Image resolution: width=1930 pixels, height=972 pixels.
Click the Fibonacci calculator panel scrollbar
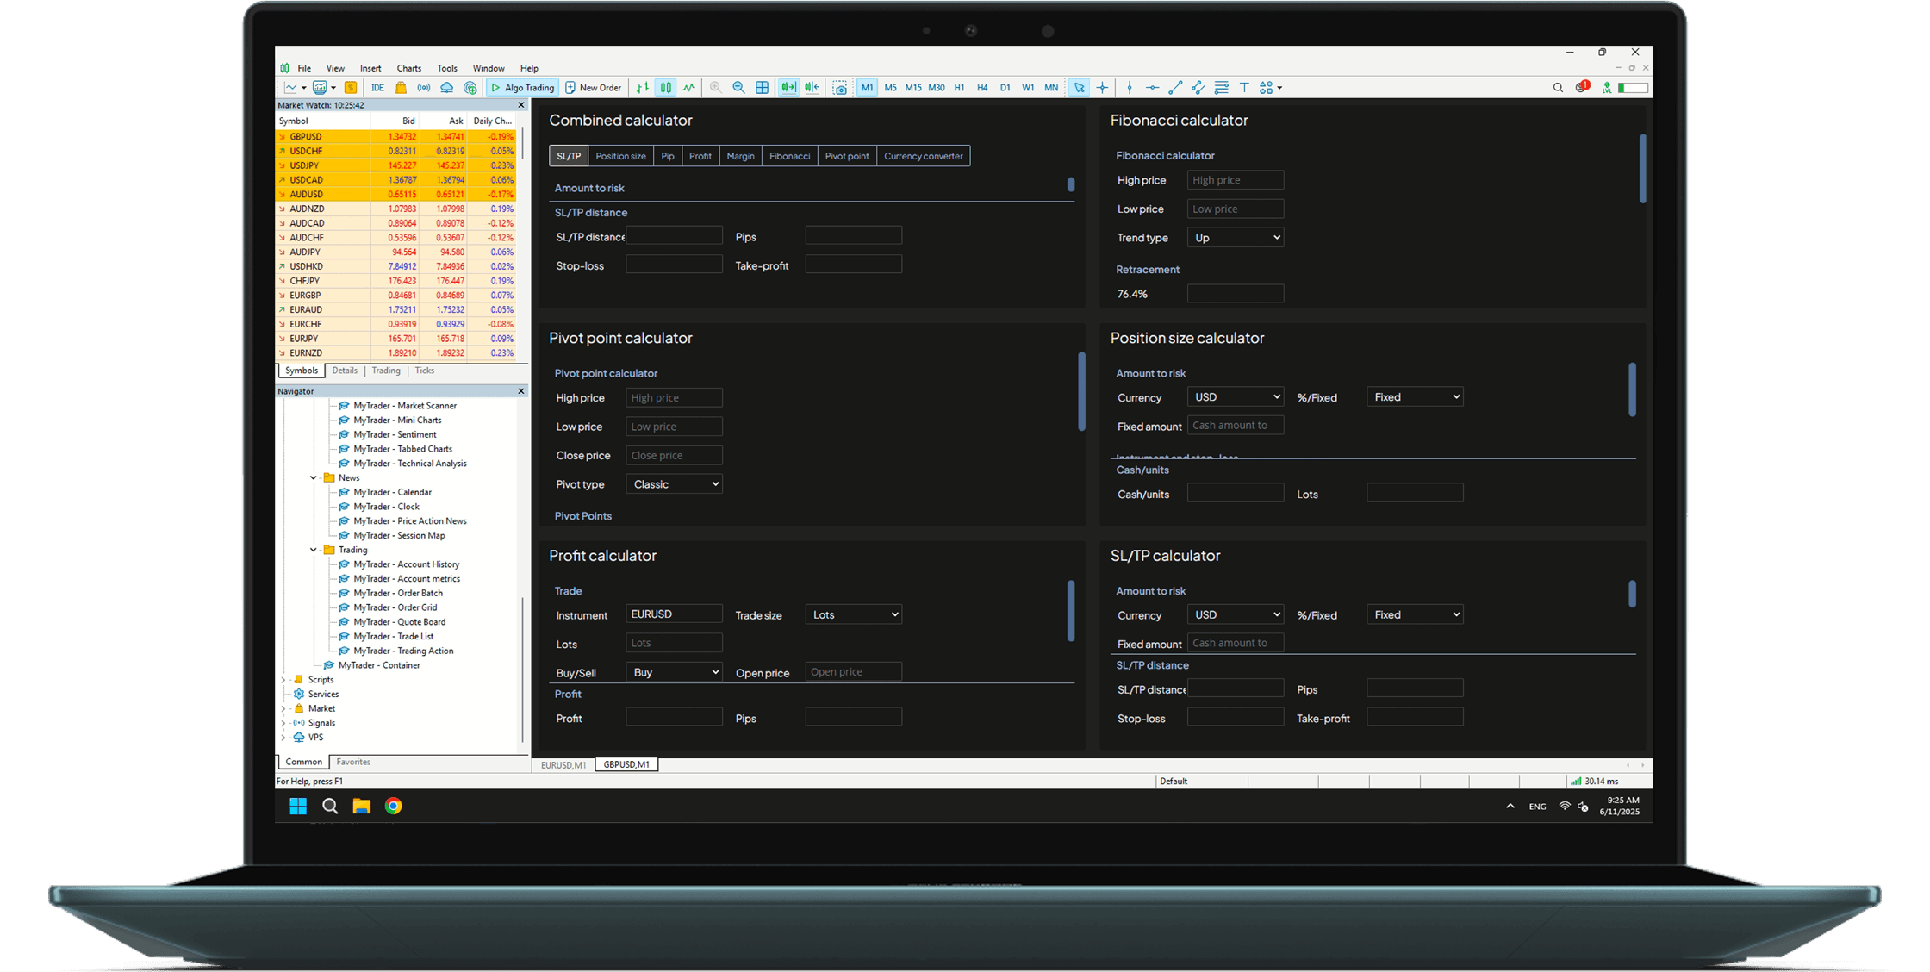pos(1642,169)
